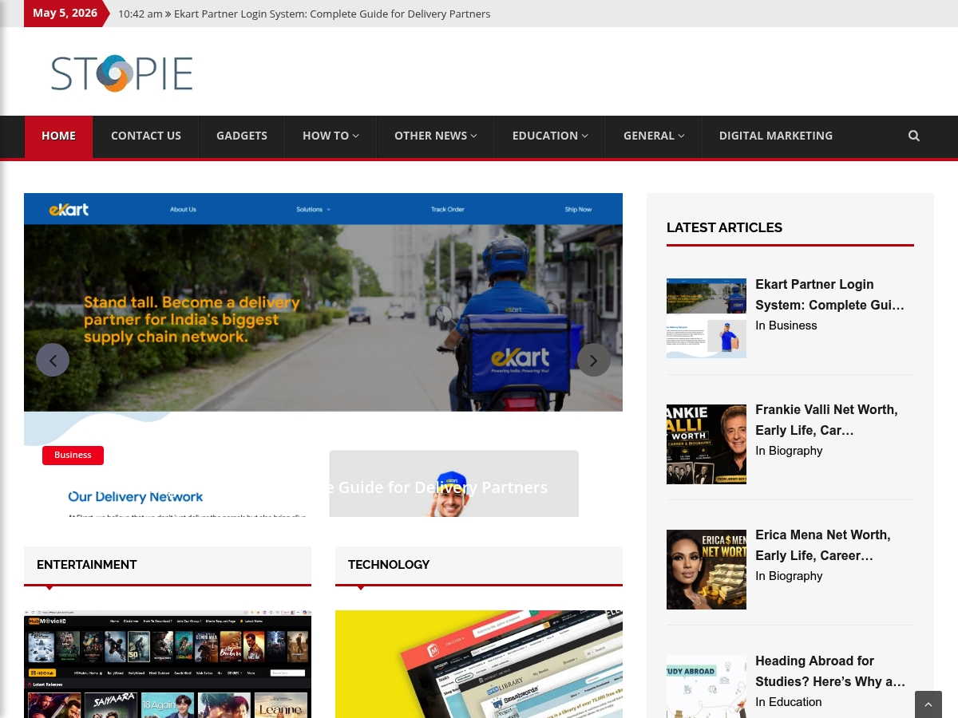Expand the How To menu dropdown
Screen dimensions: 958x718
coord(331,136)
